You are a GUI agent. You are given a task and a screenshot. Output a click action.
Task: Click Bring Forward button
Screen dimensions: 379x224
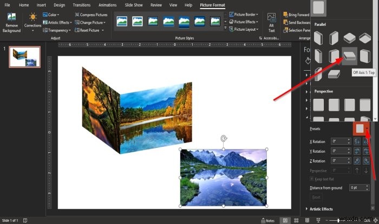click(x=296, y=15)
